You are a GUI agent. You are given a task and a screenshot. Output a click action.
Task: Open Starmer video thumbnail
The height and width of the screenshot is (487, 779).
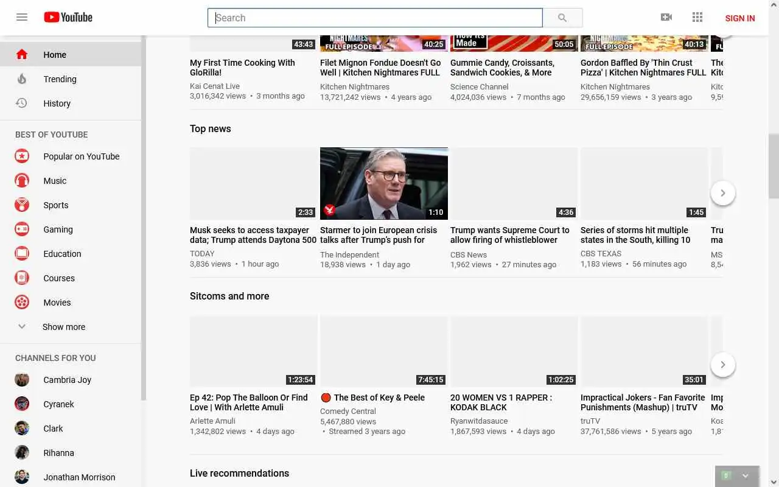(384, 183)
